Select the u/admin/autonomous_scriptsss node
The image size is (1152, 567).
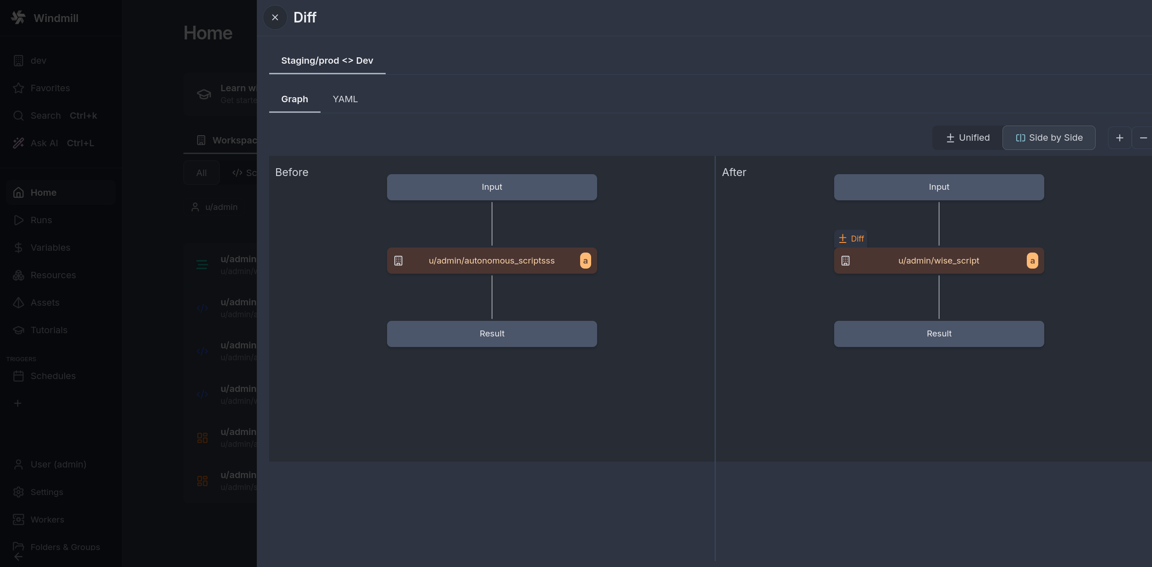492,260
